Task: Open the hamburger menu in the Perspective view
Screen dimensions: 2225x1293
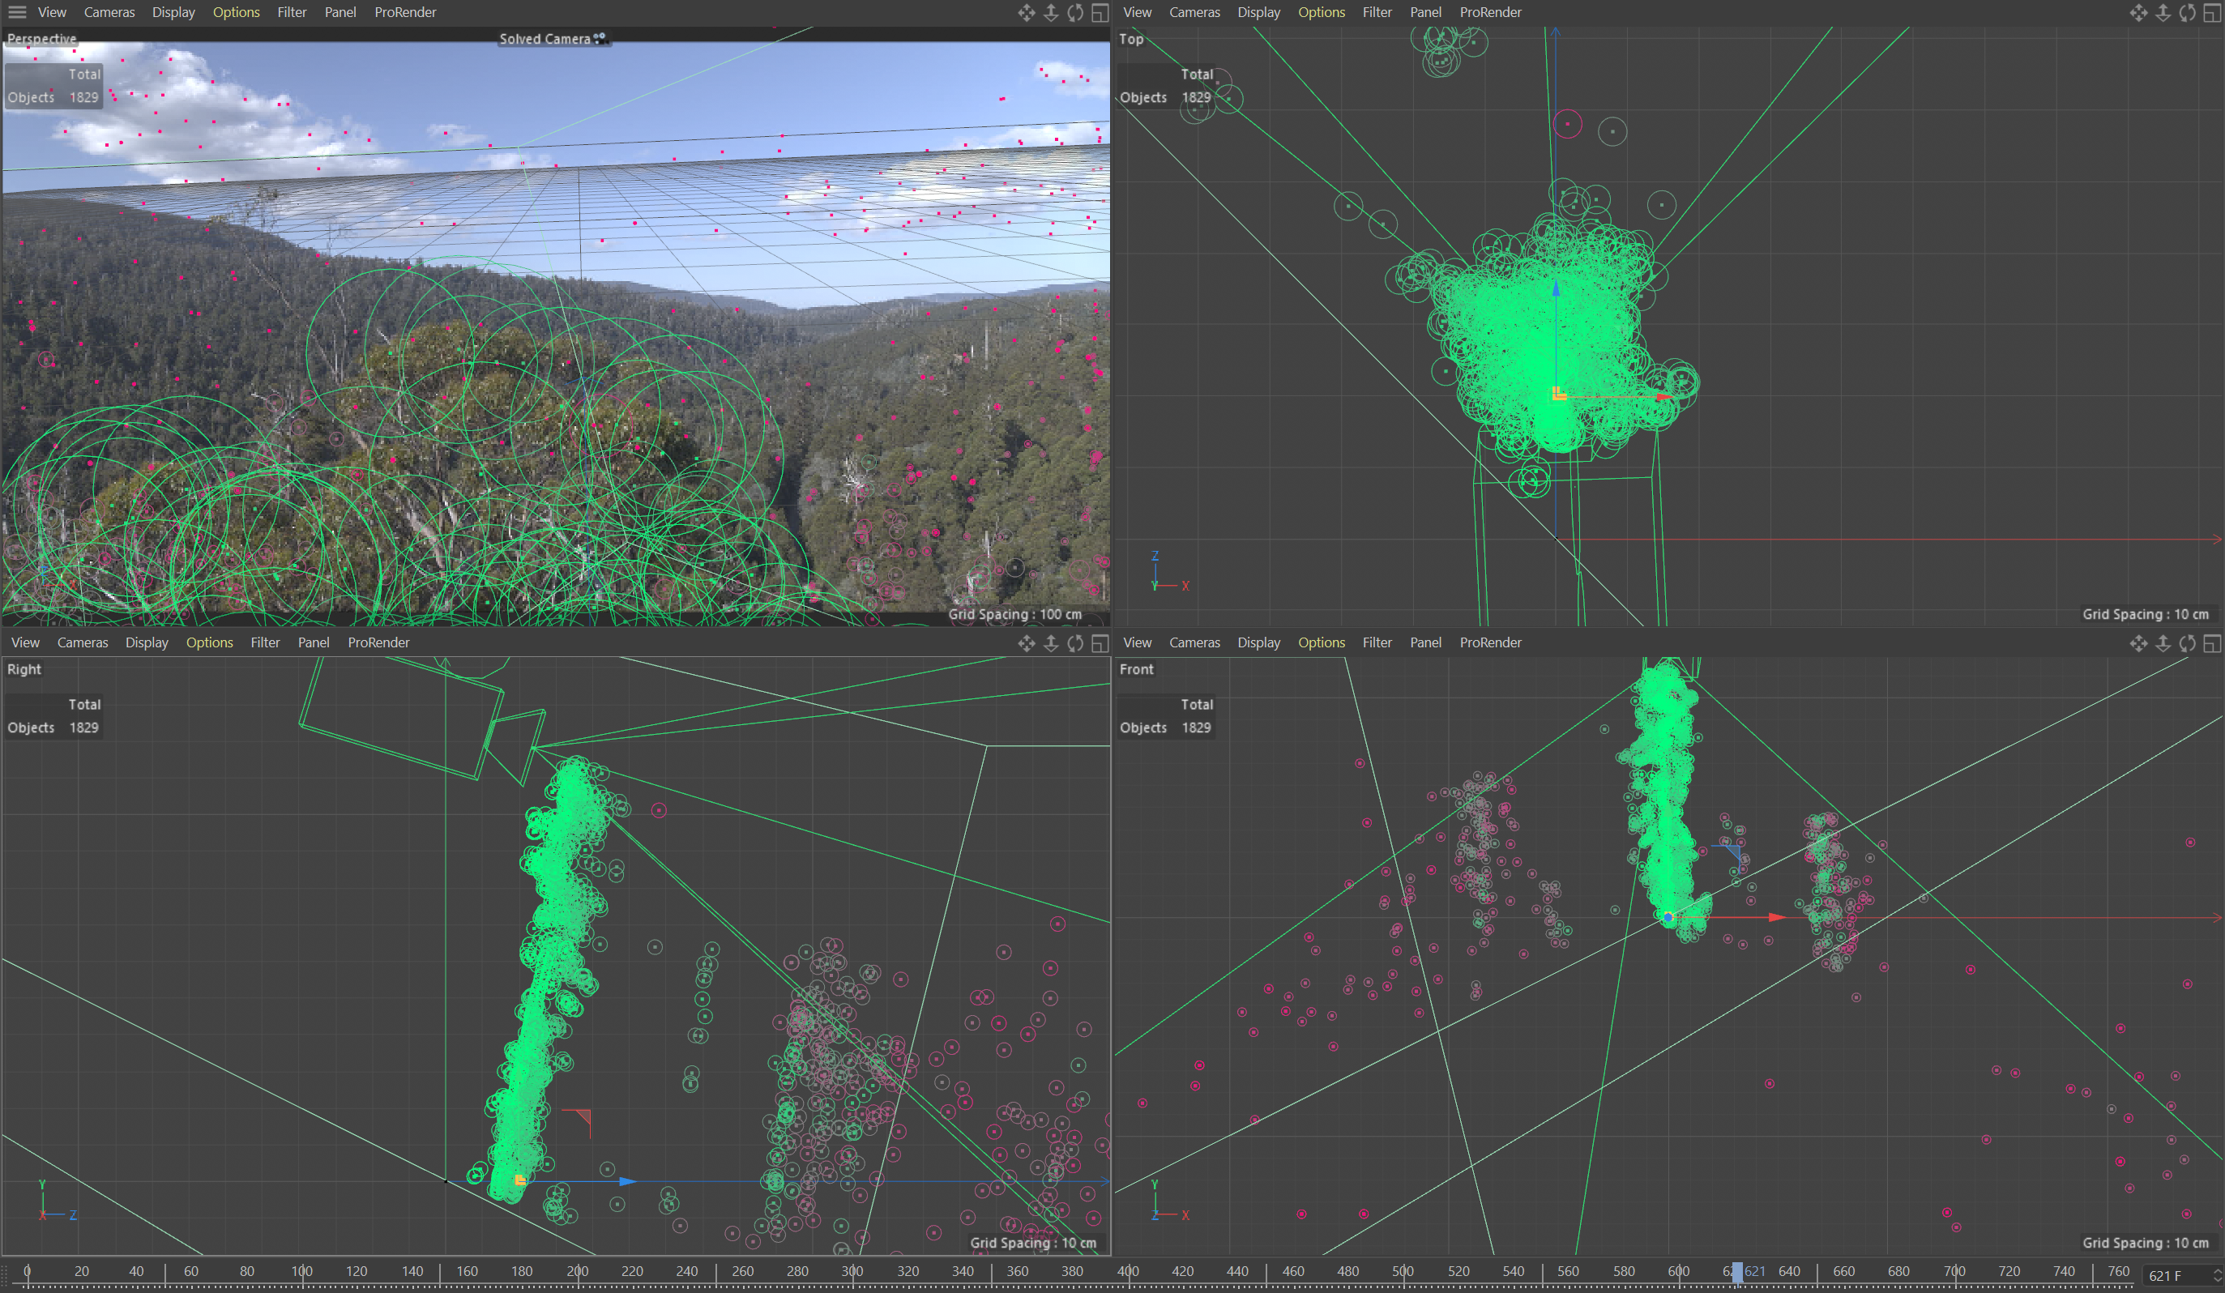Action: [17, 12]
